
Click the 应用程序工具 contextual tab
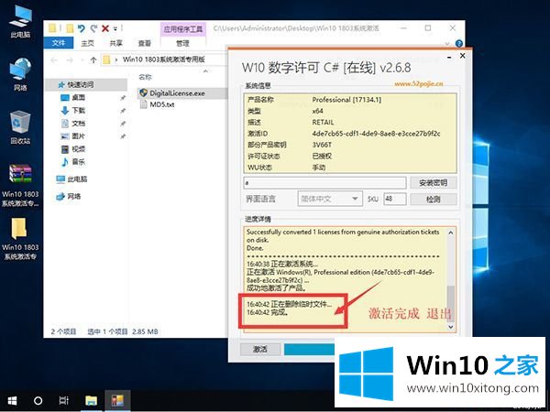183,29
